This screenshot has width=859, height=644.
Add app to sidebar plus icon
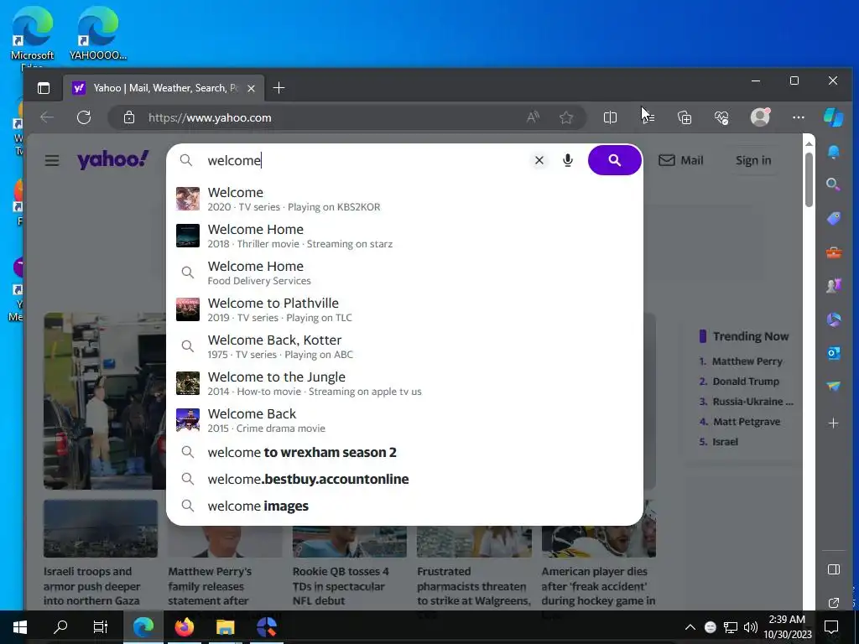(x=833, y=423)
